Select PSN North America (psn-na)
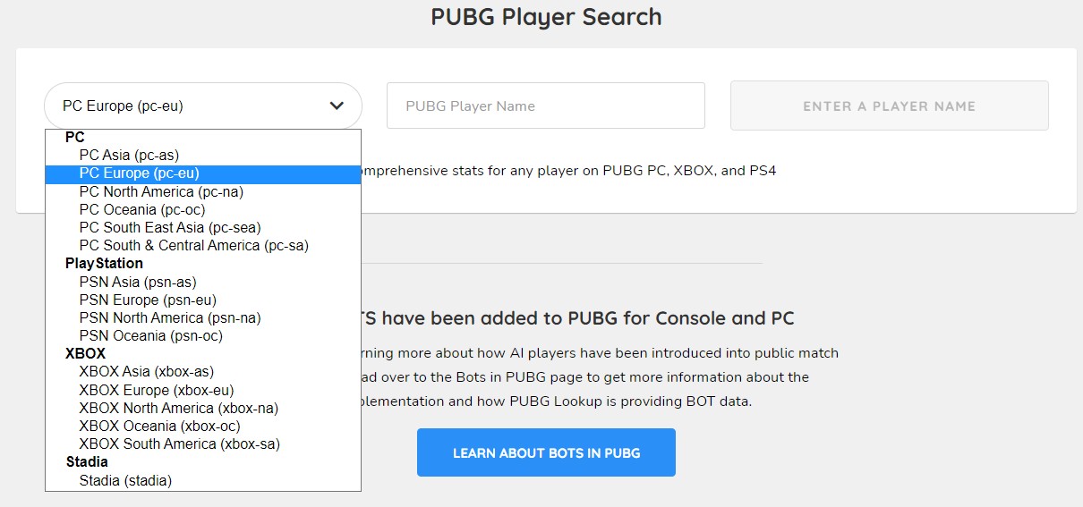Image resolution: width=1083 pixels, height=507 pixels. tap(170, 317)
